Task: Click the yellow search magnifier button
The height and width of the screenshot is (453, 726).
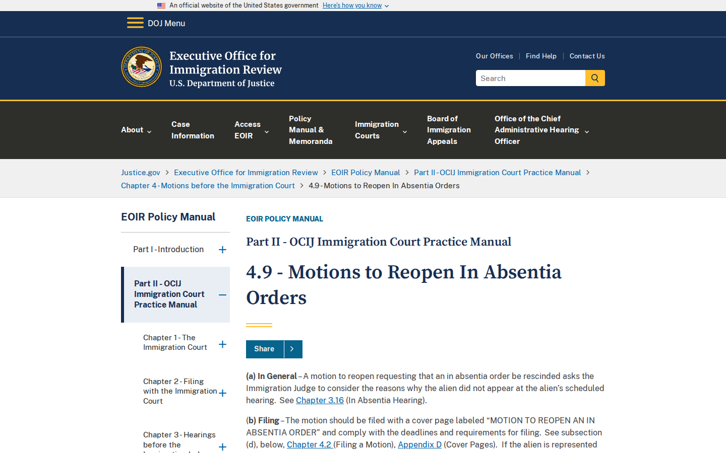Action: click(x=595, y=78)
